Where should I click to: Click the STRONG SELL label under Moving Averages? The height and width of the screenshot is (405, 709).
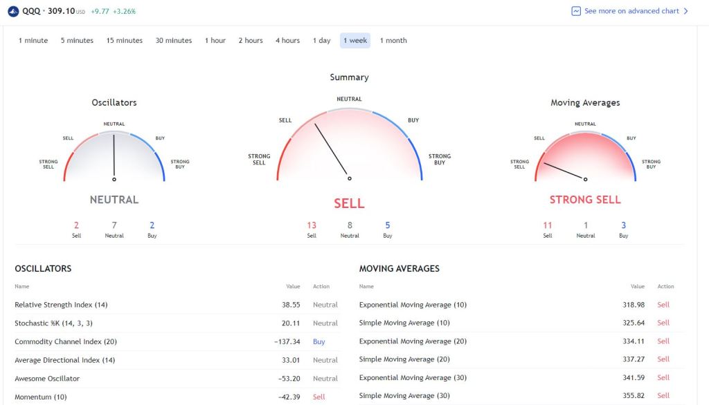585,199
